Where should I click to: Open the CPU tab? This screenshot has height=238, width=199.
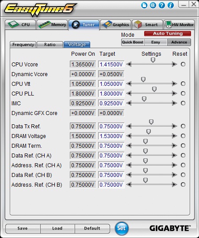click(x=20, y=25)
